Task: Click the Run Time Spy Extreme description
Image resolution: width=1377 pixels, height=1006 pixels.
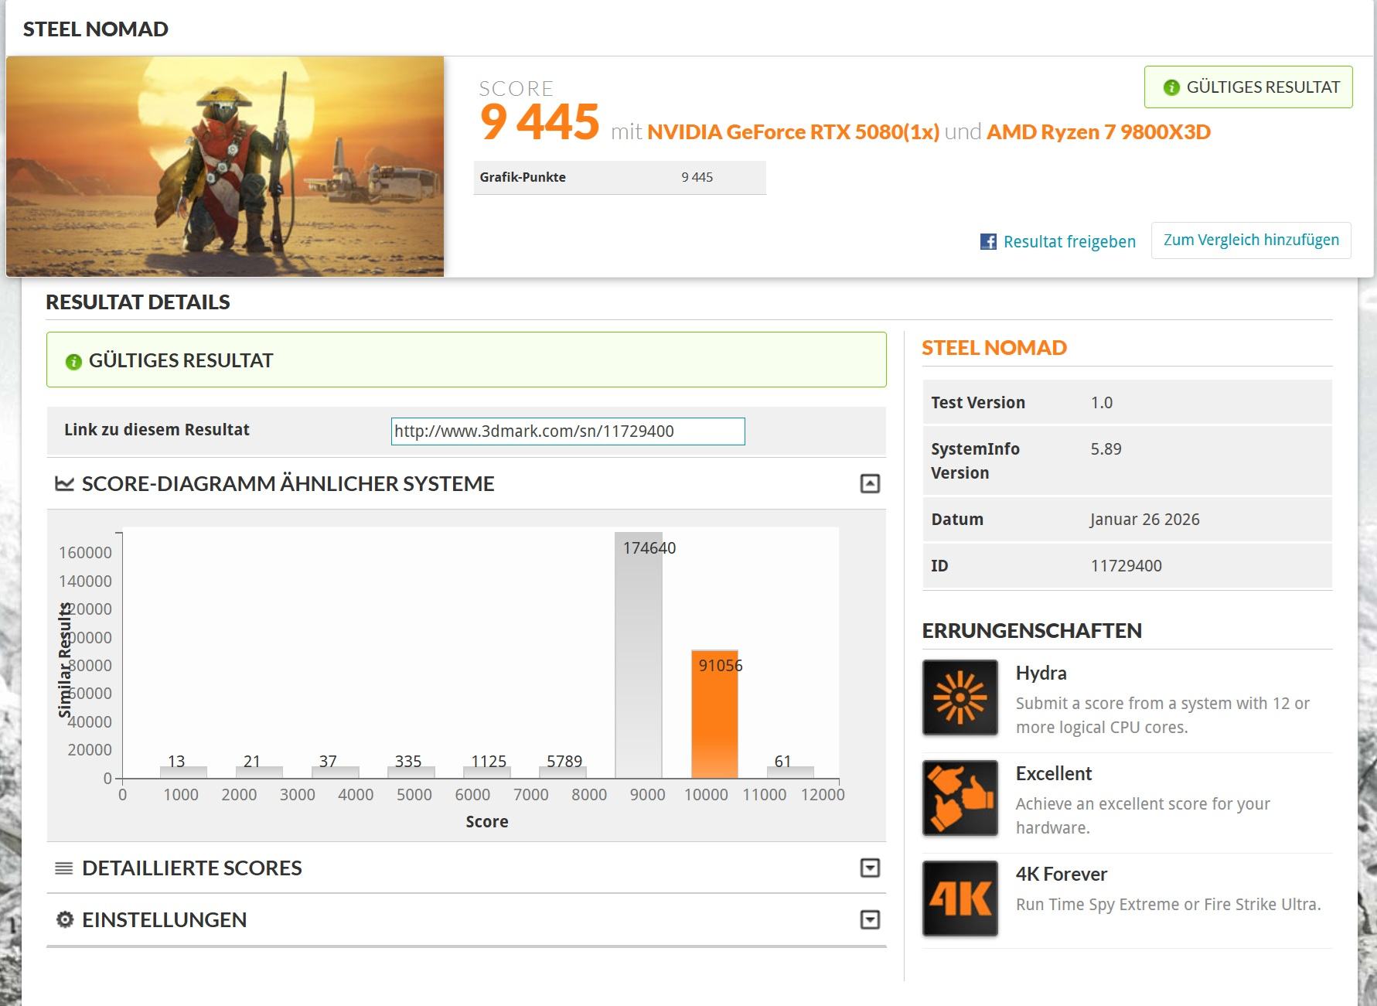Action: click(1168, 905)
